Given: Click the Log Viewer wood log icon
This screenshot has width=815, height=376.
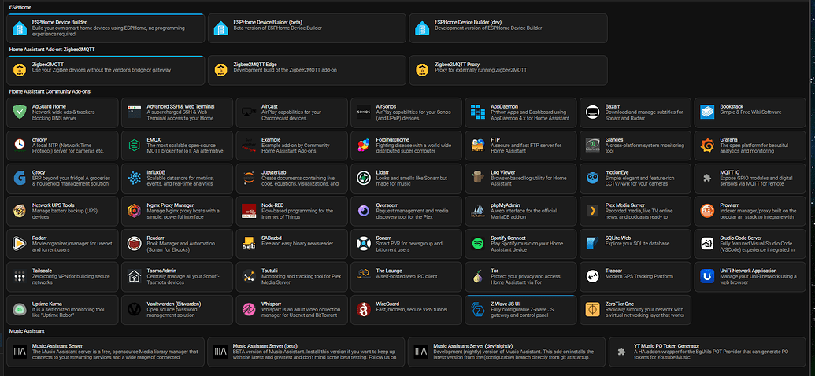Looking at the screenshot, I should point(478,178).
